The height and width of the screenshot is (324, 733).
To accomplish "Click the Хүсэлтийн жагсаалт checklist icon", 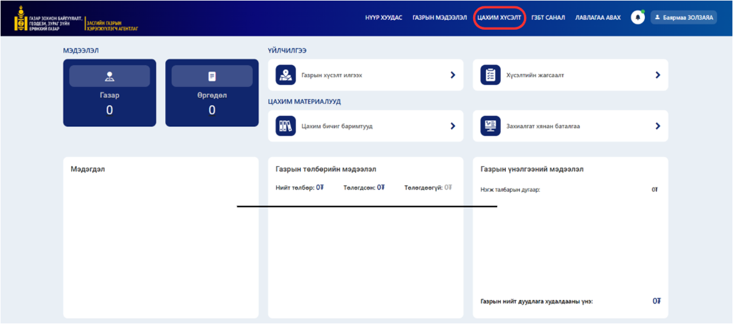I will pos(490,75).
